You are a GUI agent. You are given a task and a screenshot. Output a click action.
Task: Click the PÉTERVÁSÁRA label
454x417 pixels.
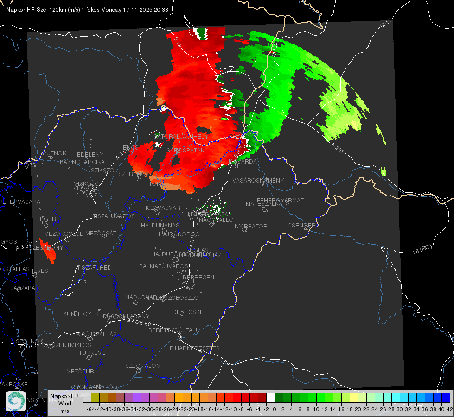pos(19,202)
